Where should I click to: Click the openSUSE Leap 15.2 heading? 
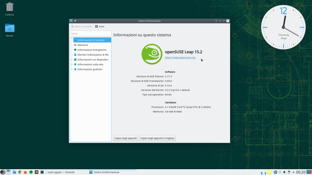pyautogui.click(x=183, y=52)
